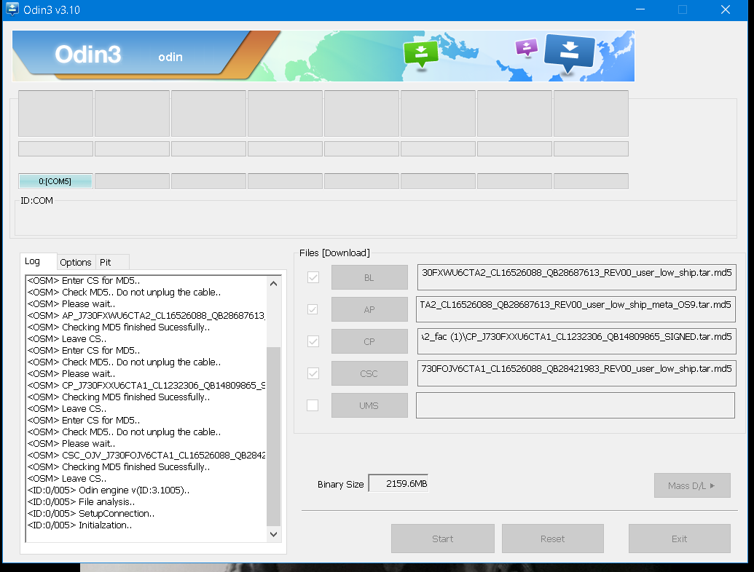Click the Odin3 app icon in title bar
754x572 pixels.
pos(12,9)
